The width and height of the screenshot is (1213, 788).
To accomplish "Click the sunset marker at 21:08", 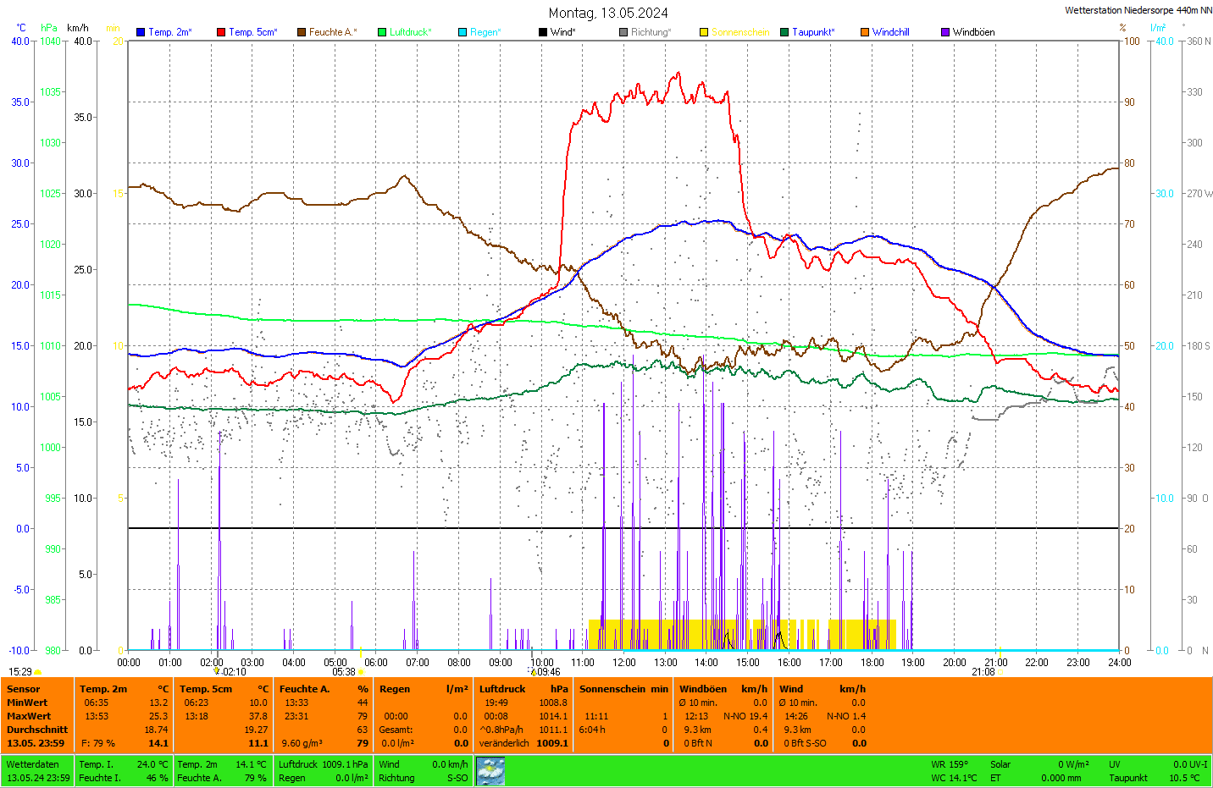I will [1000, 672].
